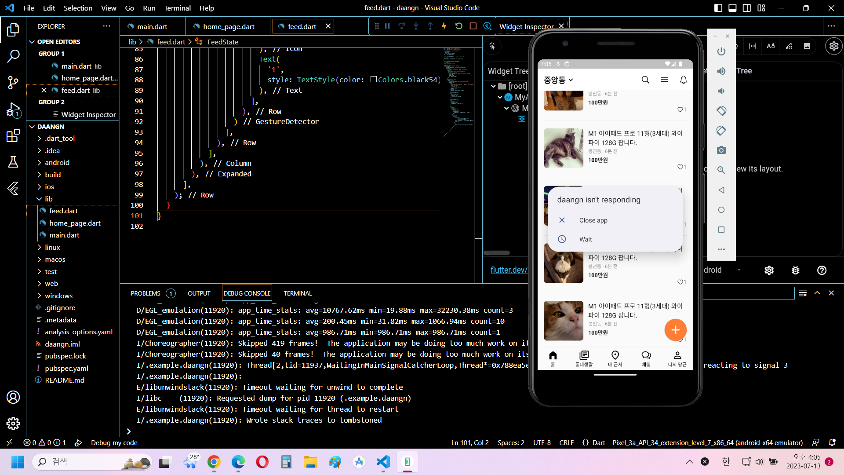Open Chrome from the Windows taskbar
Screen dimensions: 844x475
pos(214,462)
